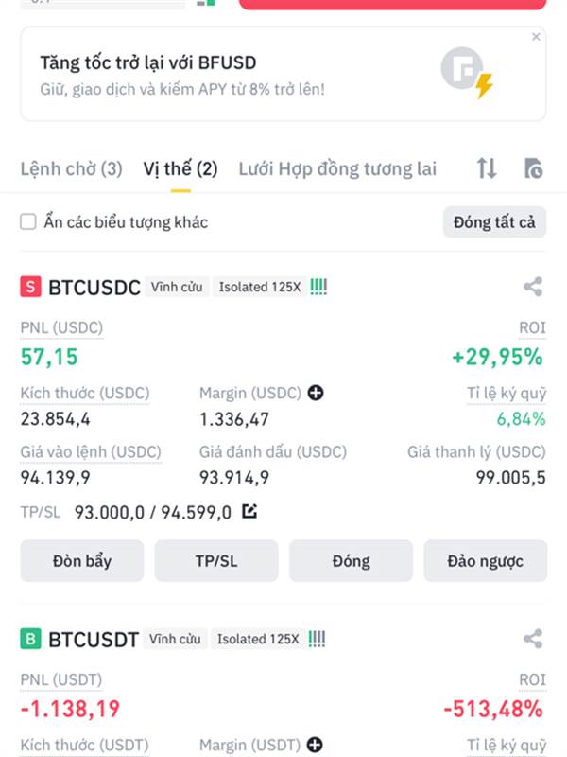Tap Isolated 125X tag on BTCUSDC
The image size is (567, 757).
pos(260,287)
